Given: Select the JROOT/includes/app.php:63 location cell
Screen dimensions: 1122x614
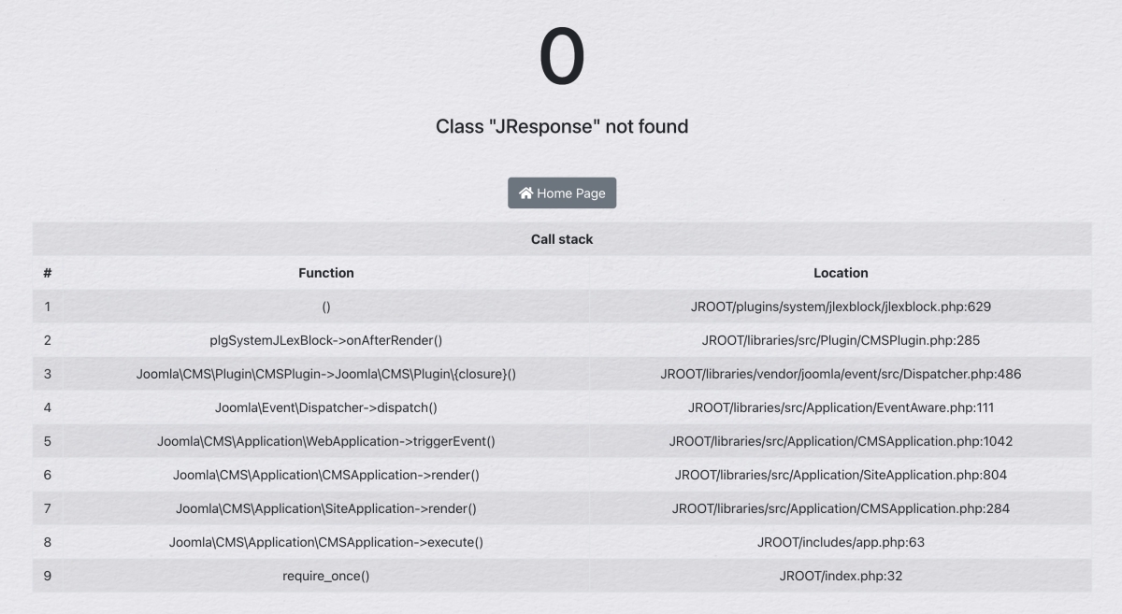Looking at the screenshot, I should tap(841, 542).
